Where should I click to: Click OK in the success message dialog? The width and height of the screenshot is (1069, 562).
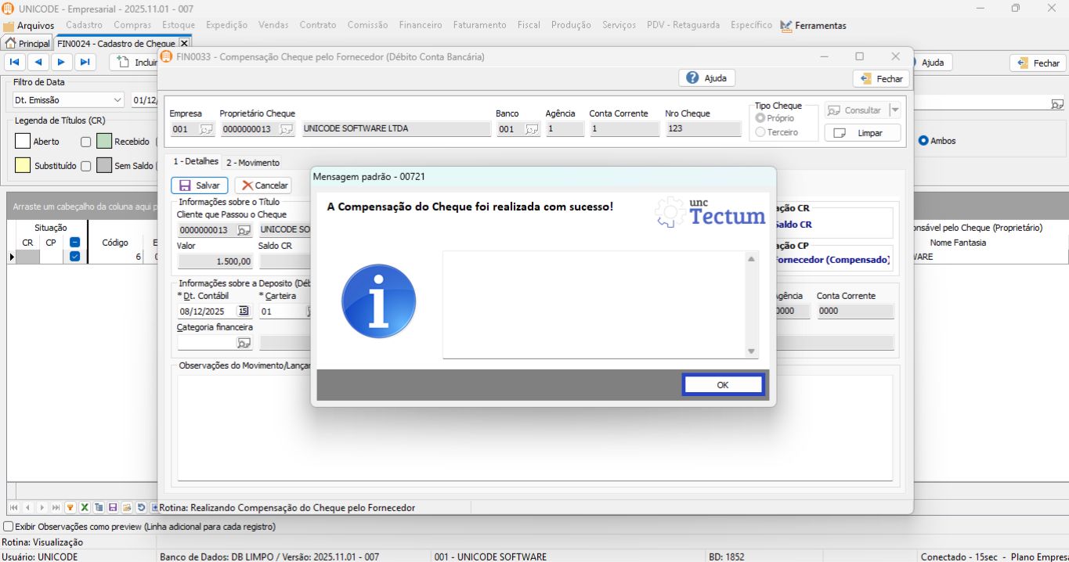pyautogui.click(x=722, y=384)
